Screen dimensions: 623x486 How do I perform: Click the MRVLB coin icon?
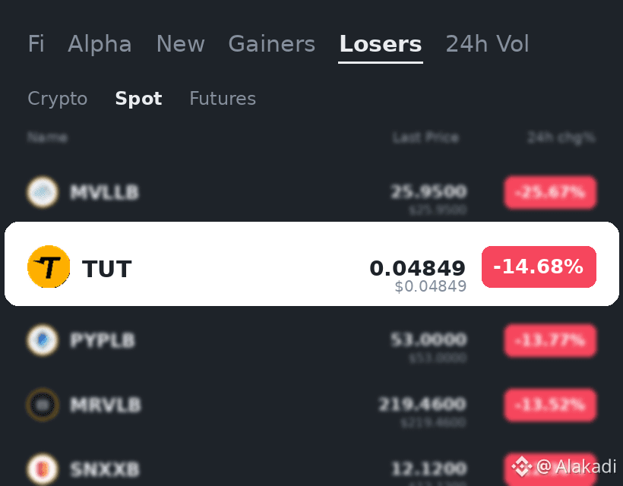43,405
